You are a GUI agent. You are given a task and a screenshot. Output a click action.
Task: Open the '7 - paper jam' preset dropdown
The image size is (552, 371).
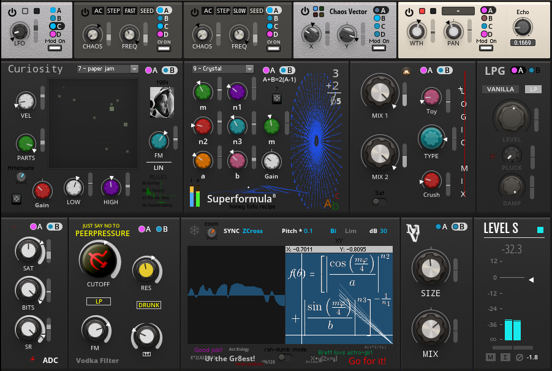point(107,69)
